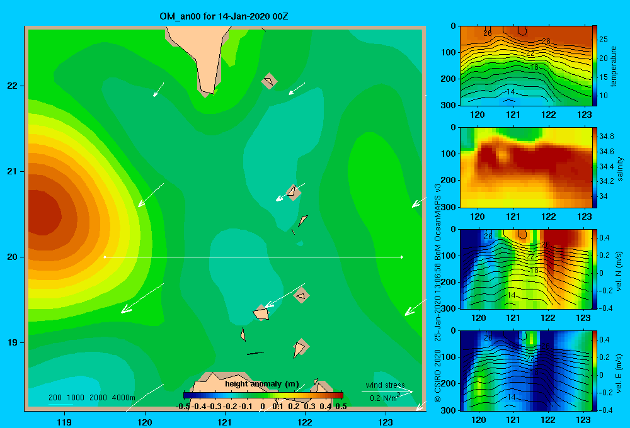Viewport: 630px width, 428px height.
Task: Click the plot title "OM_an00 for 14-Jan-2020 00Z"
Action: tap(224, 16)
